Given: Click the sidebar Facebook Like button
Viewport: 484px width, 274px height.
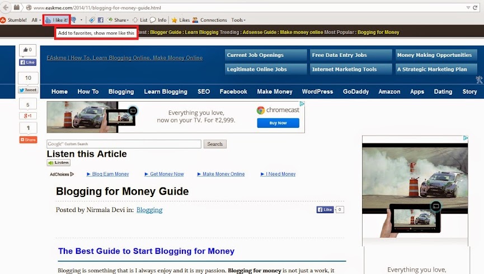Looking at the screenshot, I should (x=28, y=63).
